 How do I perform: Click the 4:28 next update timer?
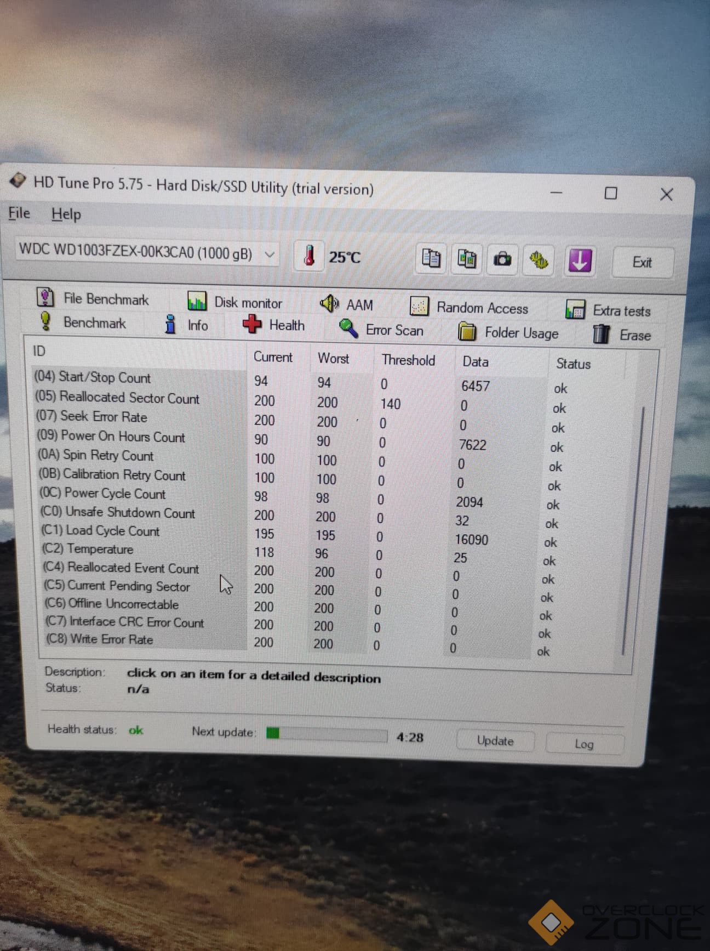(x=410, y=738)
